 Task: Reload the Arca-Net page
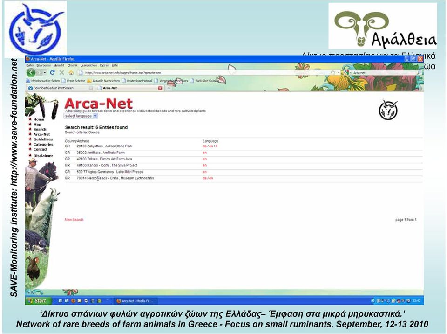[x=52, y=73]
